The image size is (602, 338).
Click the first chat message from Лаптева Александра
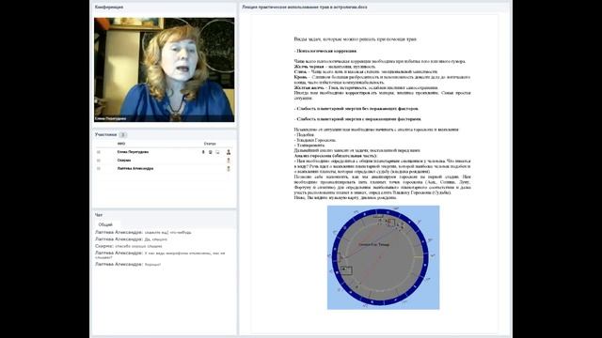coord(143,232)
